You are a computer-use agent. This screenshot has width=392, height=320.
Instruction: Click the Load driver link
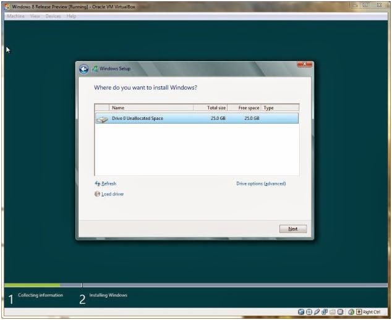pos(113,194)
